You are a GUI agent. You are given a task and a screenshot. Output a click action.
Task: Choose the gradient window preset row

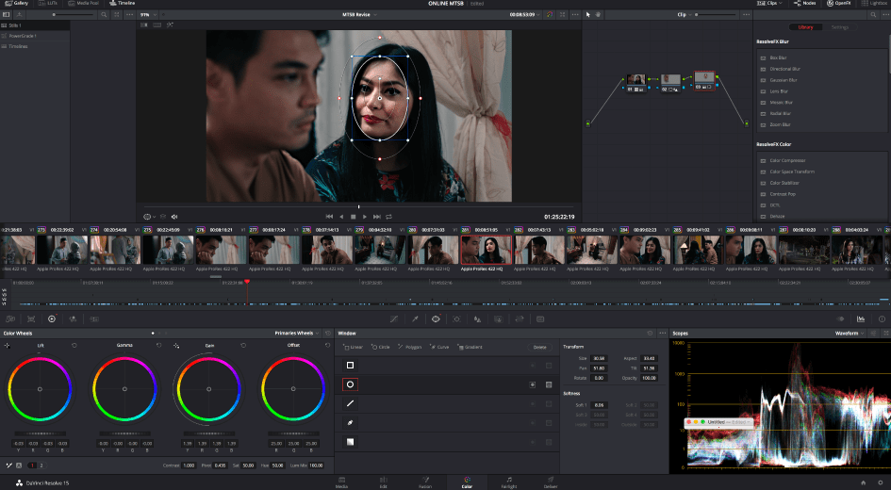[351, 441]
